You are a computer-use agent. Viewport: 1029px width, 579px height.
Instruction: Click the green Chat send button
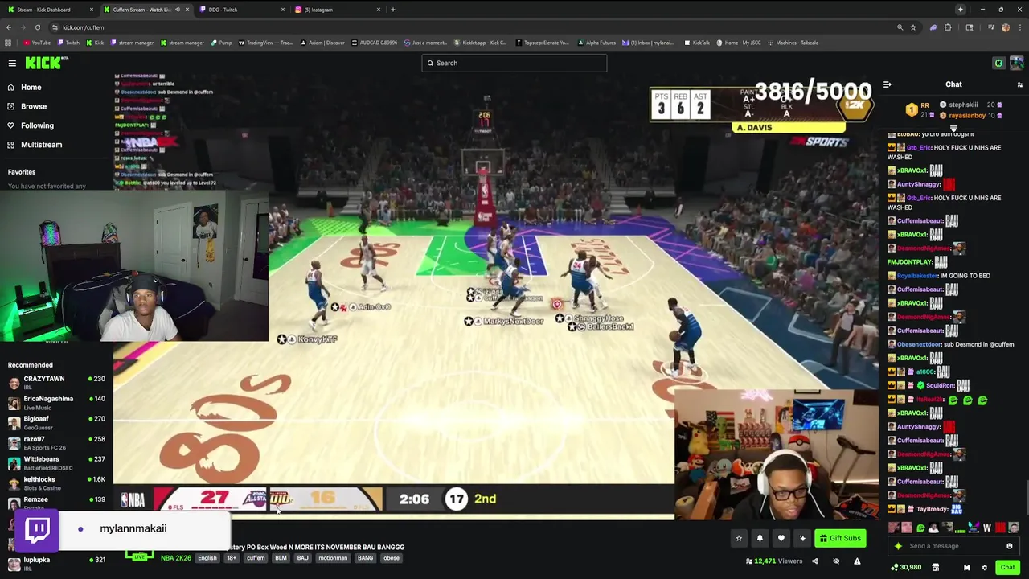1007,568
